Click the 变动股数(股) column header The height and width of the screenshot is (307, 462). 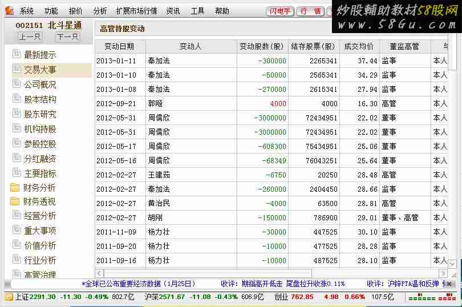[x=262, y=47]
